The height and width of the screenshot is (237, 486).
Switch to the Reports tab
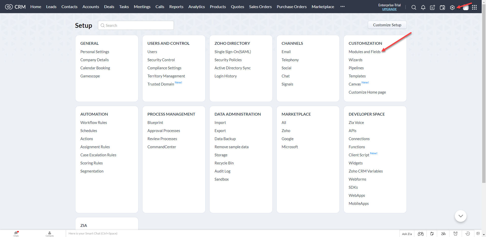tap(176, 7)
